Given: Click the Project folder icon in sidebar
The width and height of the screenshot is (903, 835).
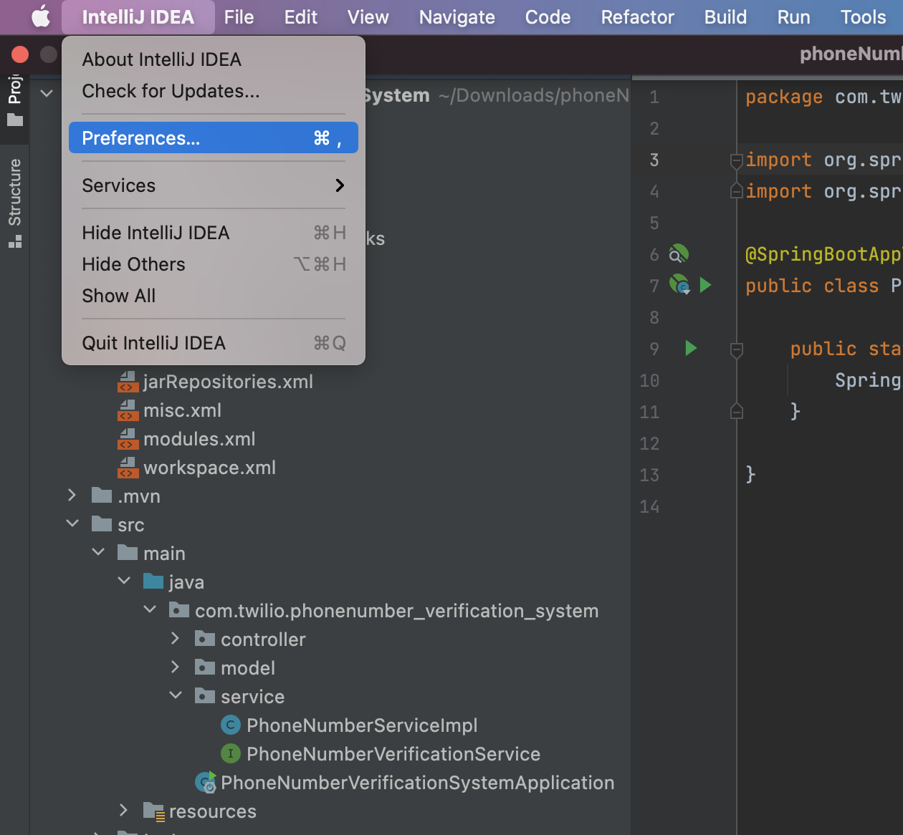Looking at the screenshot, I should [x=15, y=120].
